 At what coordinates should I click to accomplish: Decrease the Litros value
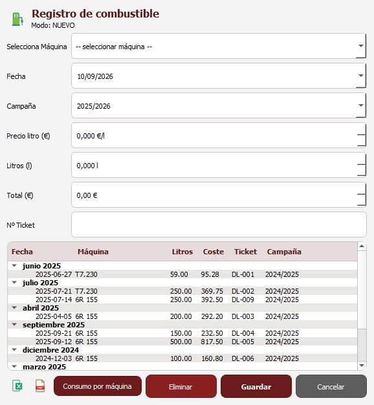coord(361,170)
